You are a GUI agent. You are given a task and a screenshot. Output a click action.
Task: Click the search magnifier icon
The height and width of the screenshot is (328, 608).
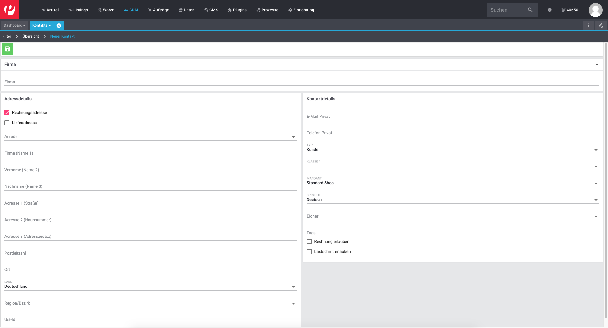click(530, 10)
